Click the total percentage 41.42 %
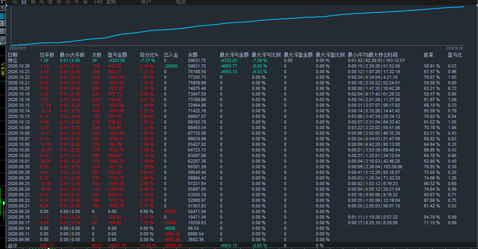The height and width of the screenshot is (249, 478). pos(148,246)
